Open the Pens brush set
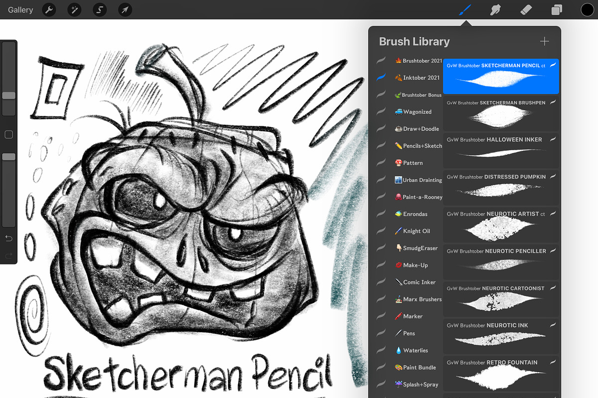 [x=405, y=333]
